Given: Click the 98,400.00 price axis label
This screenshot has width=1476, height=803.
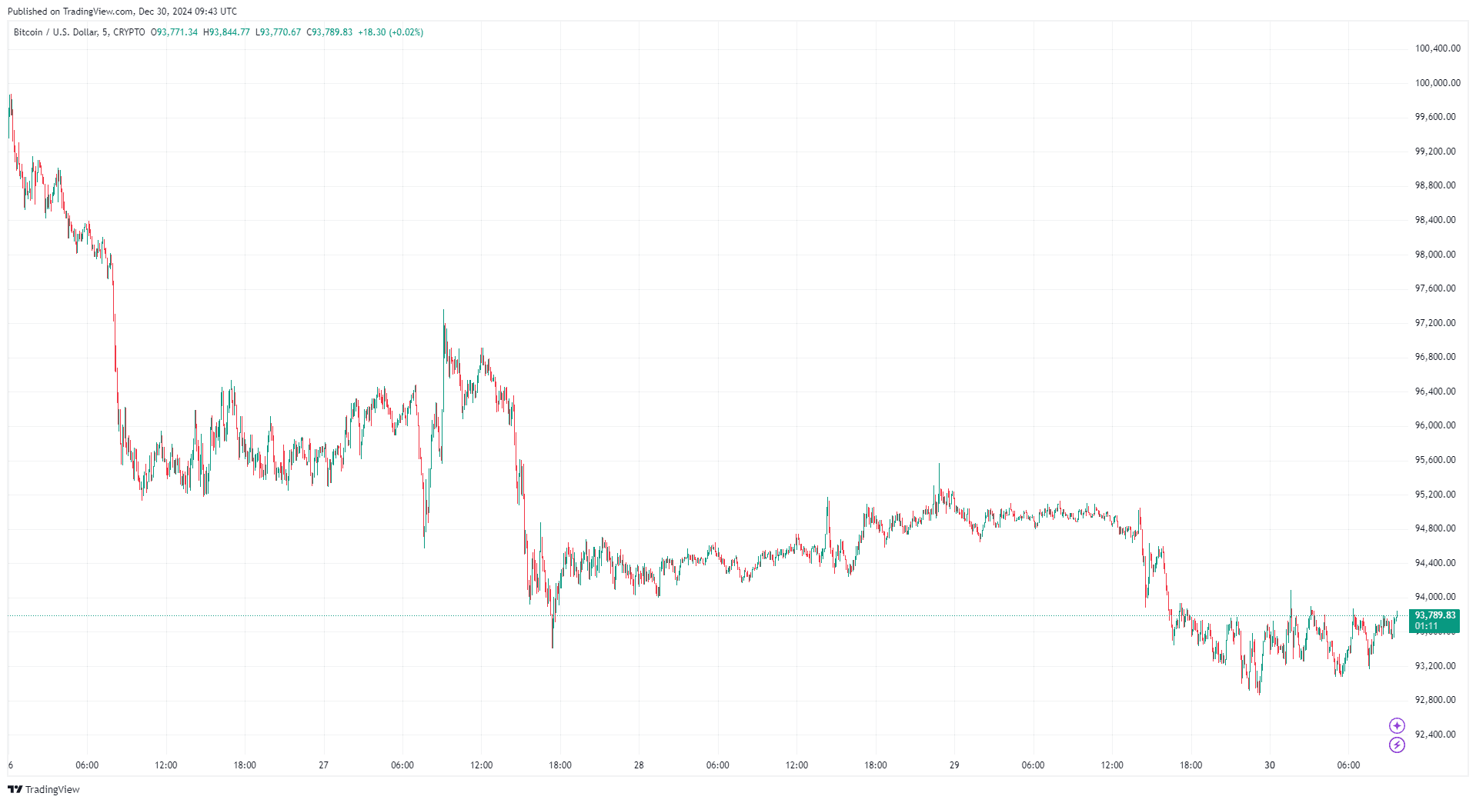Looking at the screenshot, I should [x=1435, y=220].
